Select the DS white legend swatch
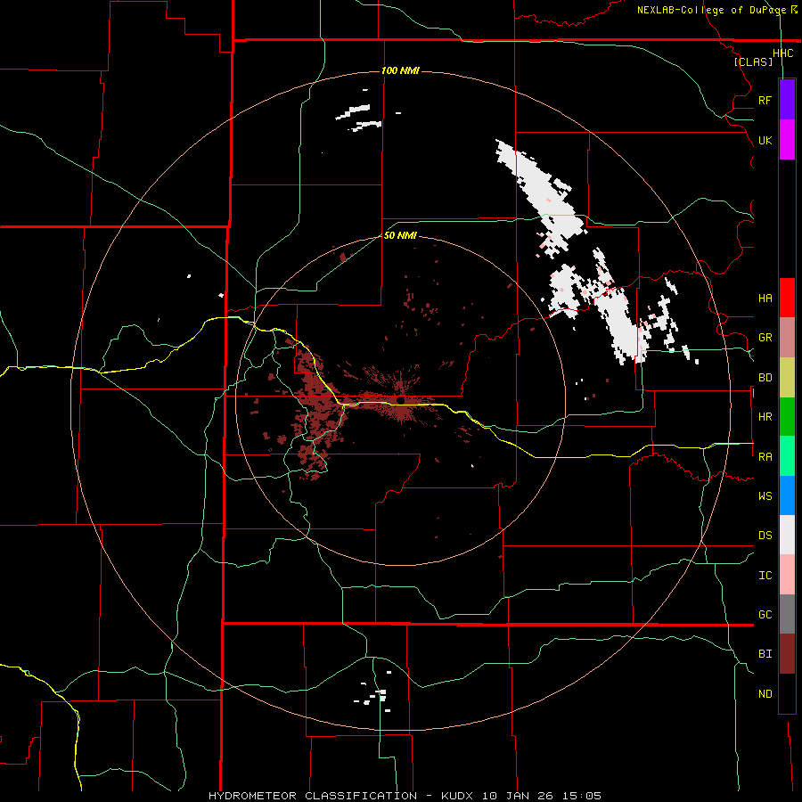The width and height of the screenshot is (802, 802). click(787, 535)
